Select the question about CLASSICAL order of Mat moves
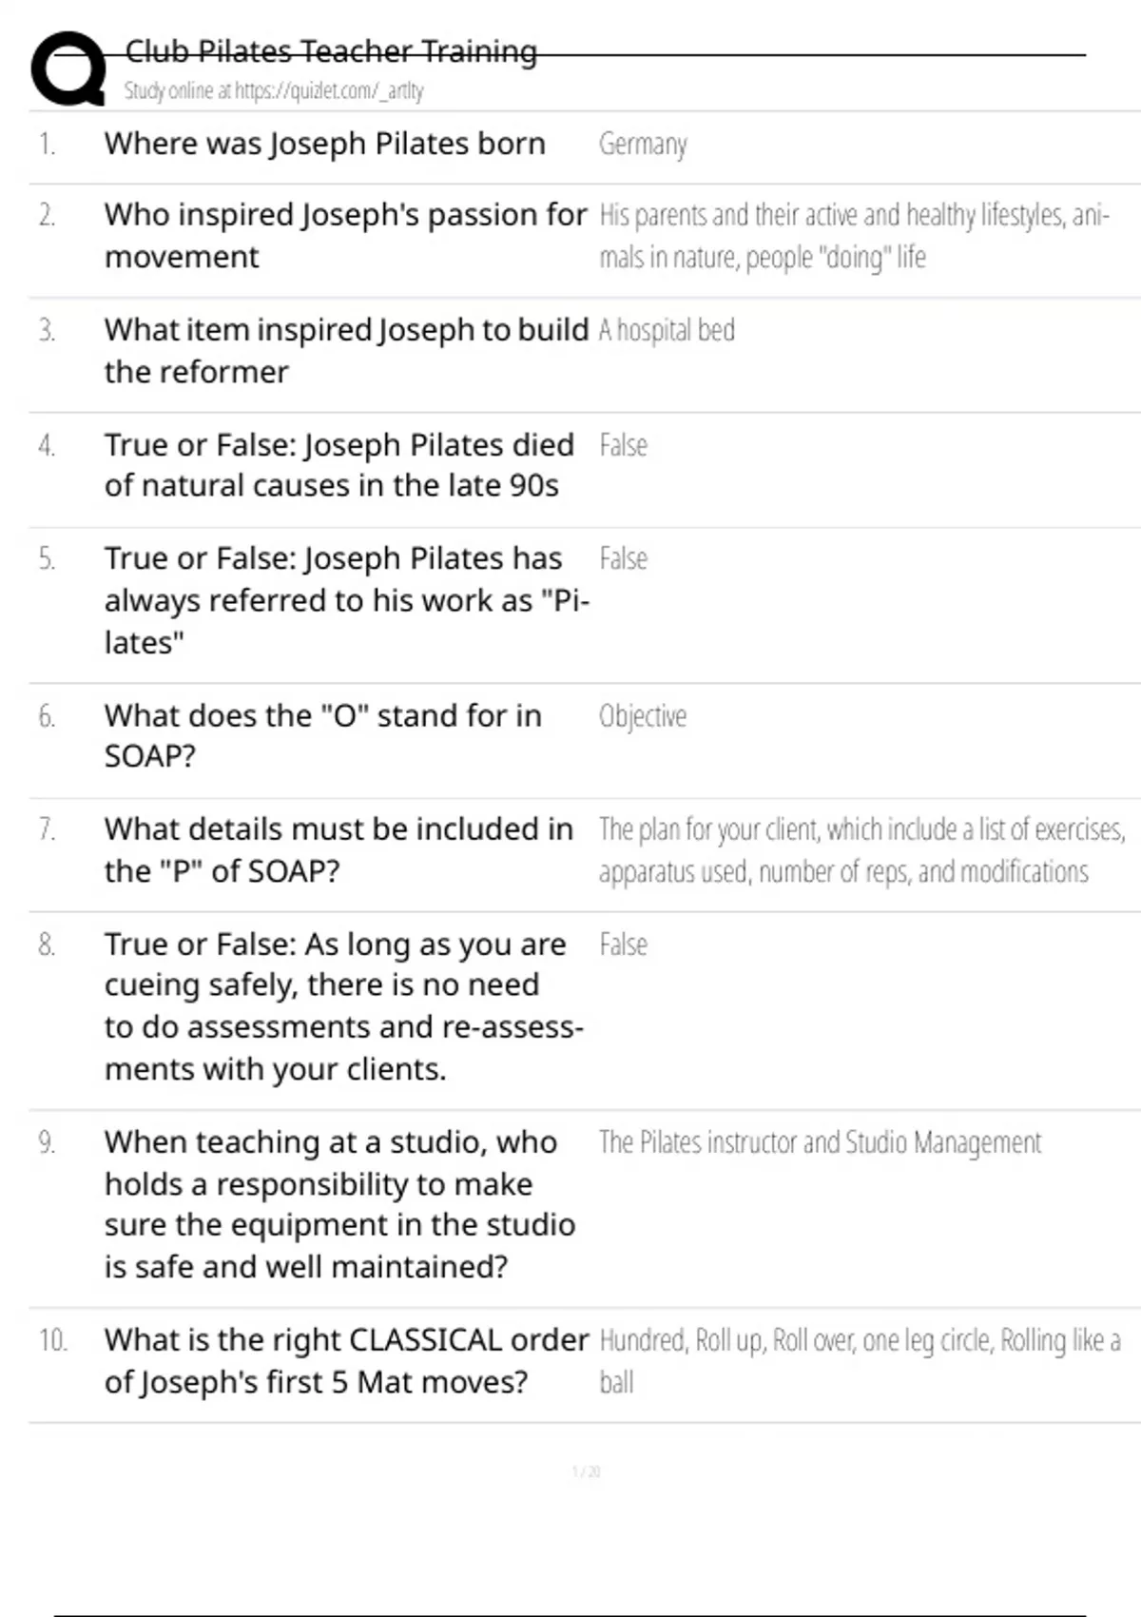 [346, 1360]
